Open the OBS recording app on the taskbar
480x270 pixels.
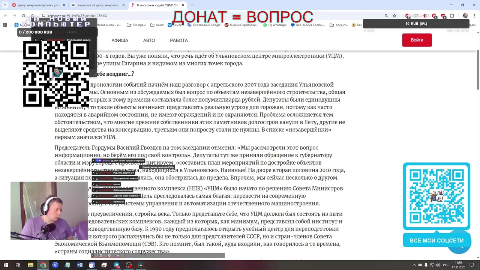129,265
